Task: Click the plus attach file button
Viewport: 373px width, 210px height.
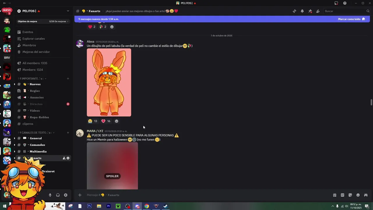Action: 80,195
